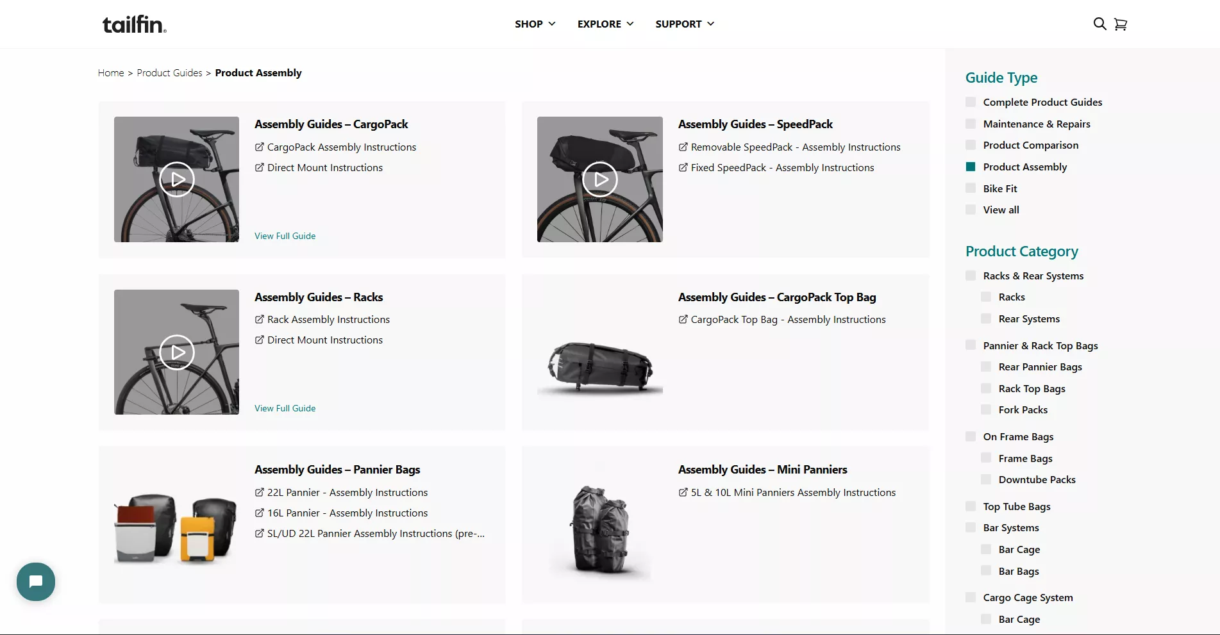
Task: Open the search magnifier icon
Action: tap(1099, 24)
